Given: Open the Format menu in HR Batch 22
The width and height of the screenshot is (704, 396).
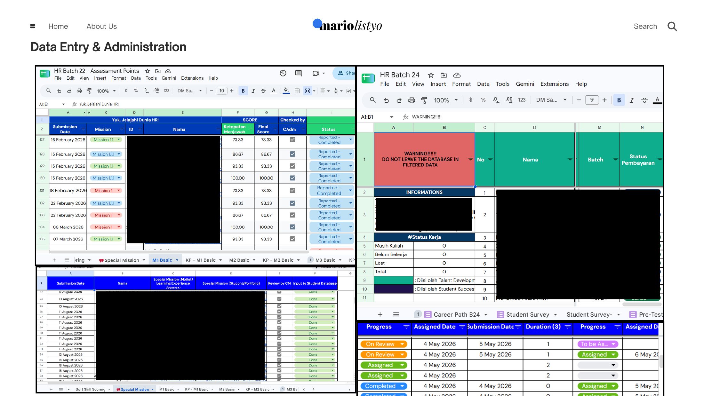Looking at the screenshot, I should (119, 78).
